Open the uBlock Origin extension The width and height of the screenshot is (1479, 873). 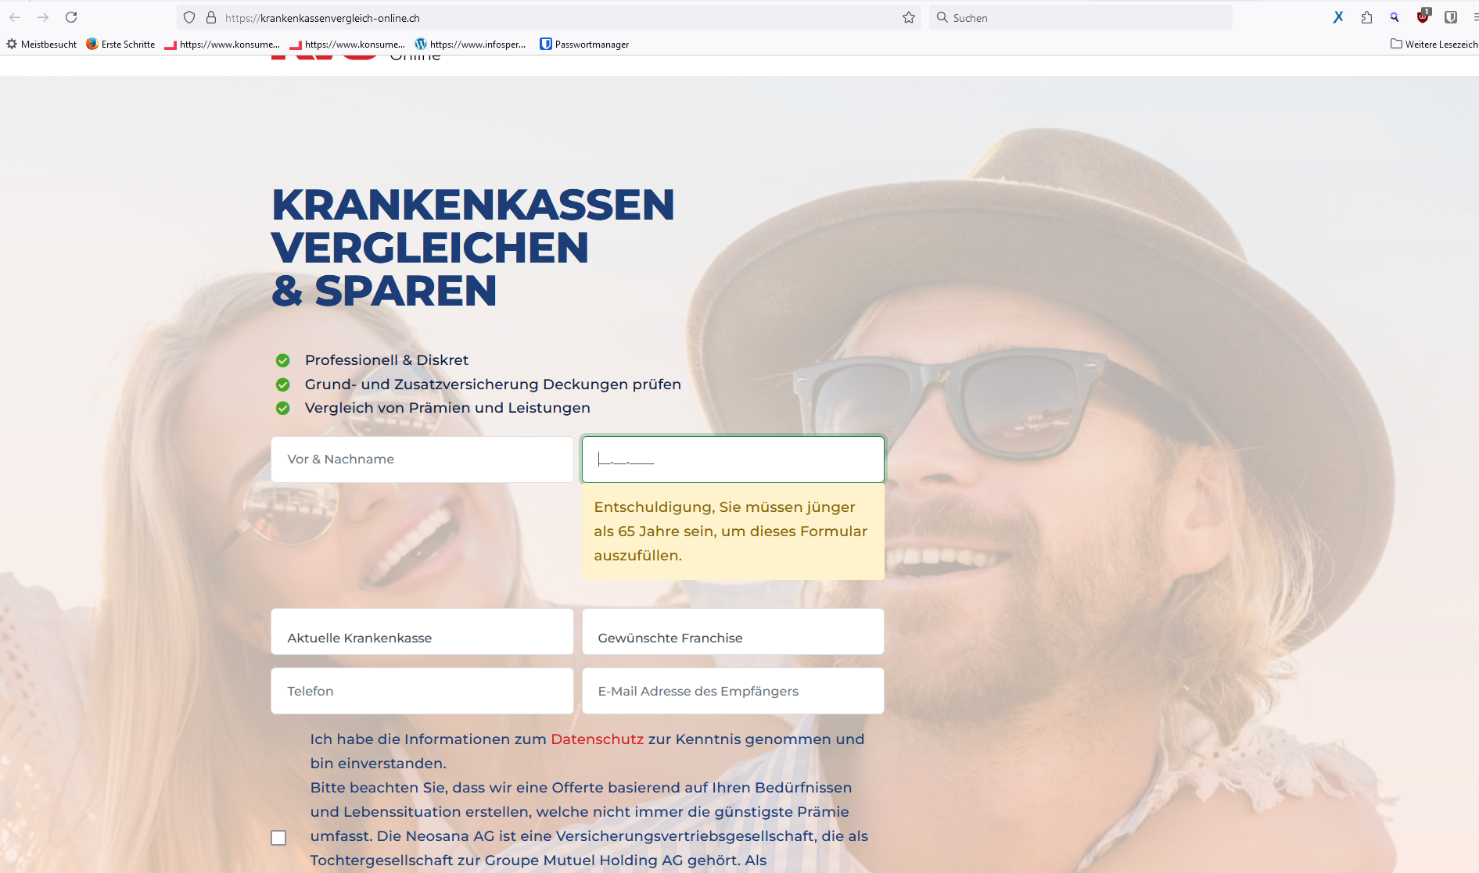[1423, 17]
